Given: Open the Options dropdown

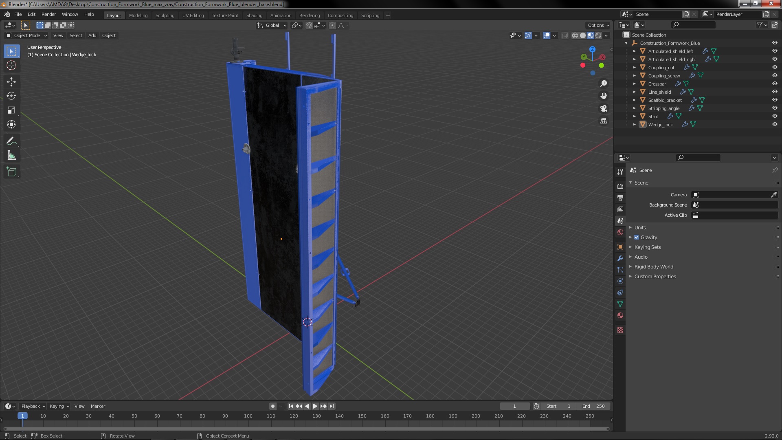Looking at the screenshot, I should point(598,25).
